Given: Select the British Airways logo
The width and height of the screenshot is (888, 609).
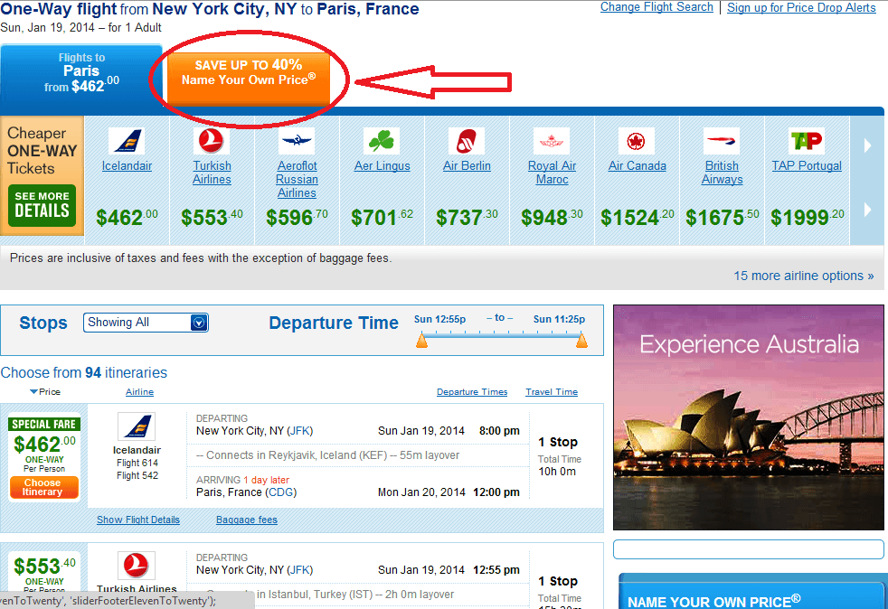Looking at the screenshot, I should 722,142.
